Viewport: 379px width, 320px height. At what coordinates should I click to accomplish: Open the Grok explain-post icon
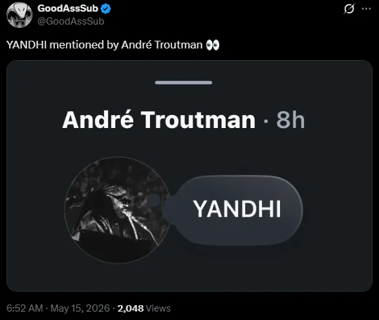[349, 8]
